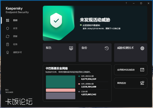Open the 任务 clipboard icon
The image size is (153, 108).
pyautogui.click(x=7, y=44)
